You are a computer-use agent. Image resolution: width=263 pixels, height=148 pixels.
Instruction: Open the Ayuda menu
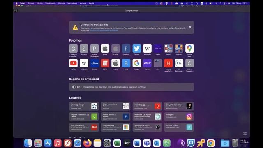pos(91,3)
